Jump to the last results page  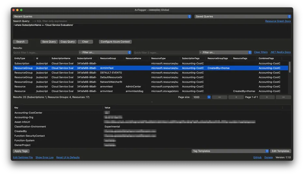pos(283,97)
